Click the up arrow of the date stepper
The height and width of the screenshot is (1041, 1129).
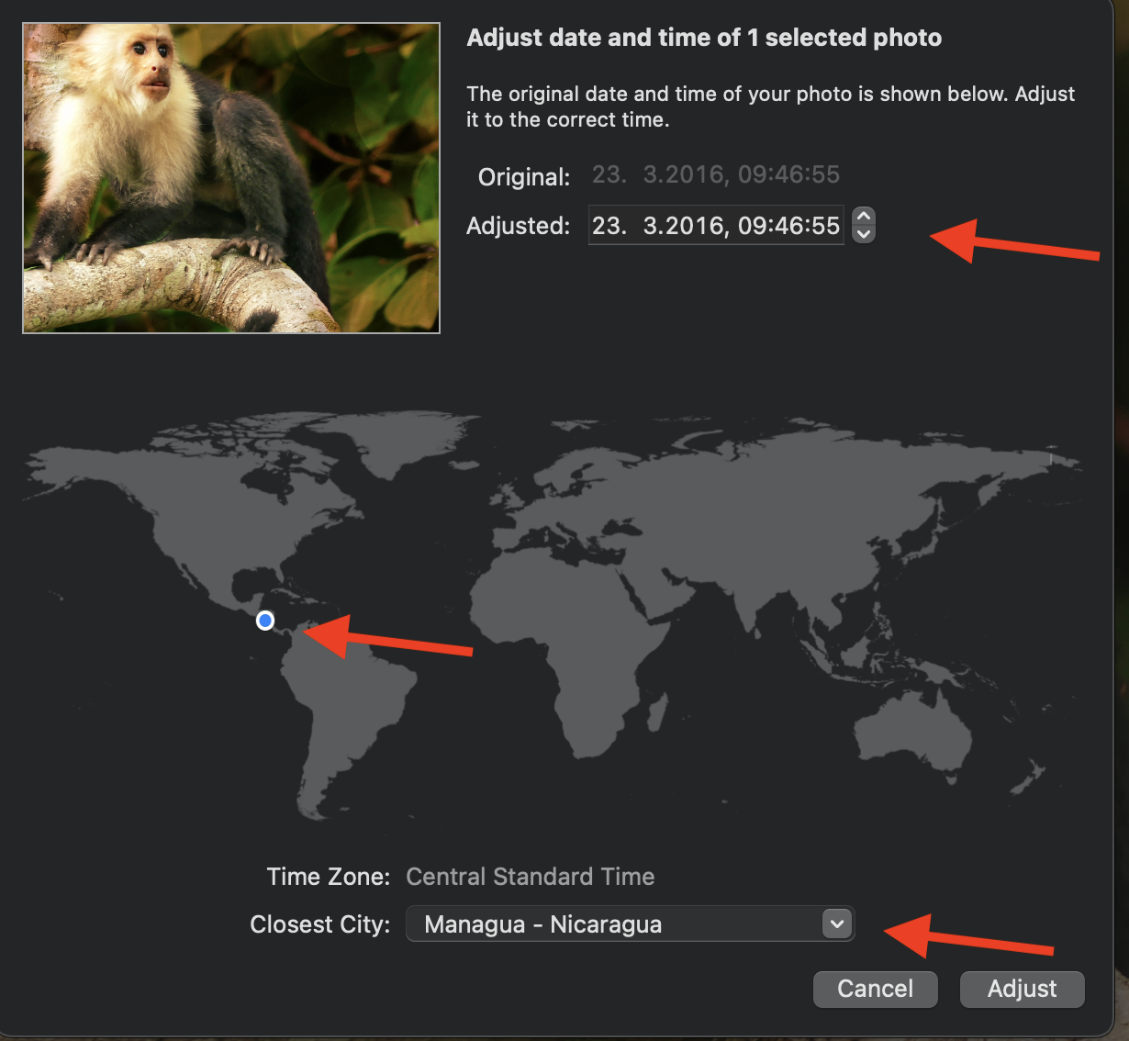click(x=864, y=217)
